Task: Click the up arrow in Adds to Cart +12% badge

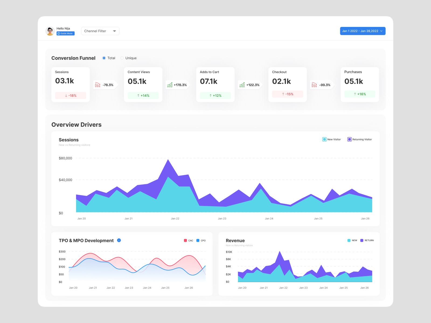Action: point(210,96)
